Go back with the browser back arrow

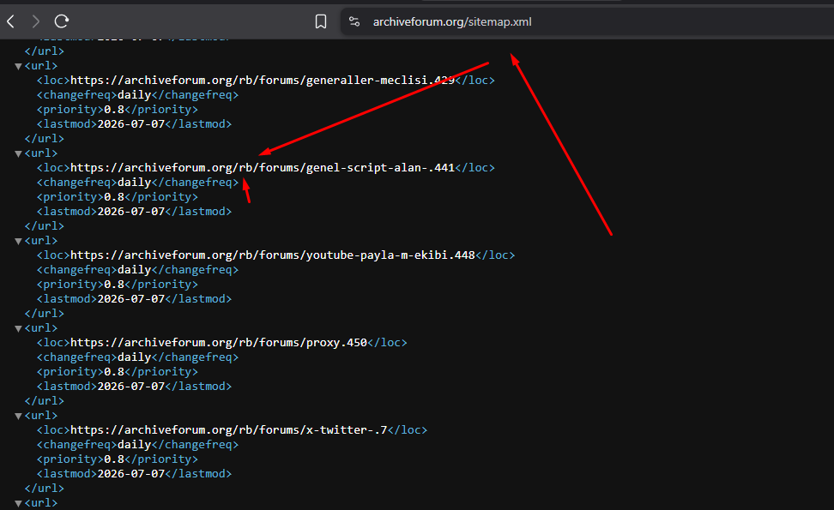[x=10, y=21]
